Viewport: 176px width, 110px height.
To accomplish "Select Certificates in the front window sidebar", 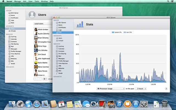I will [x=62, y=28].
